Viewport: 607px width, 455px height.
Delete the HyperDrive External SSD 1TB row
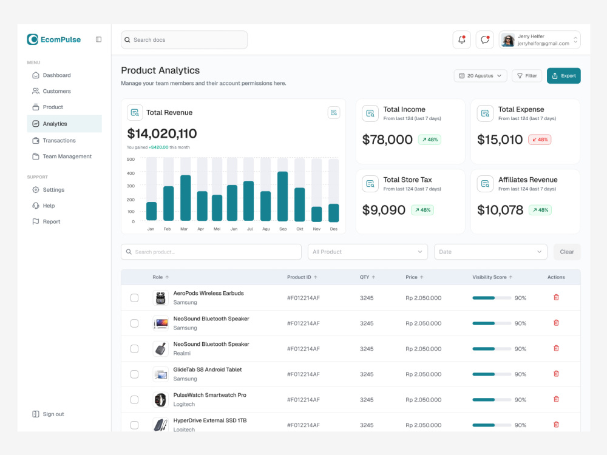click(x=556, y=425)
